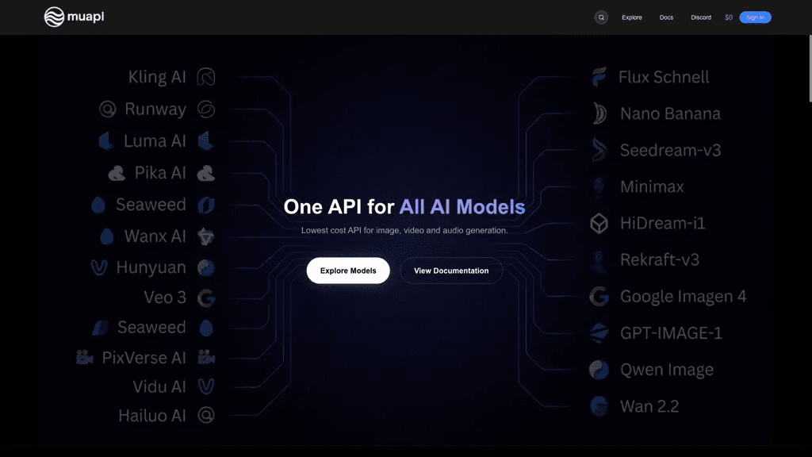Click the PixVerse AI camera icon on right

click(206, 358)
